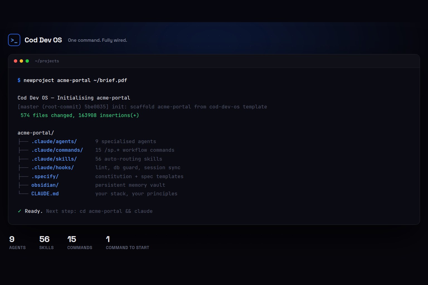
Task: Click the Cod Dev OS terminal logo icon
Action: point(14,40)
